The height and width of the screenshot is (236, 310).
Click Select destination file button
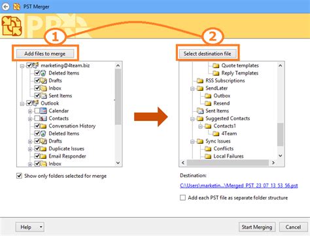207,54
